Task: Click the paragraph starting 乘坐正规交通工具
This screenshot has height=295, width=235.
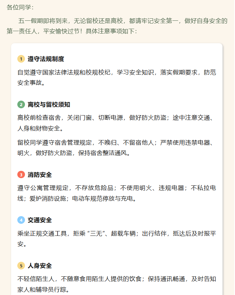Action: [116, 239]
